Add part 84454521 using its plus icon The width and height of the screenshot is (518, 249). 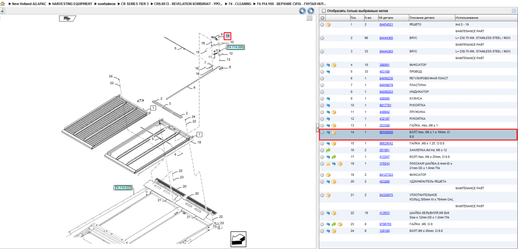click(x=322, y=25)
